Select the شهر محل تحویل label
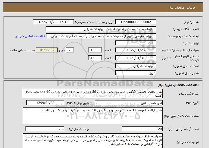This screenshot has width=209, height=148. click(x=187, y=73)
